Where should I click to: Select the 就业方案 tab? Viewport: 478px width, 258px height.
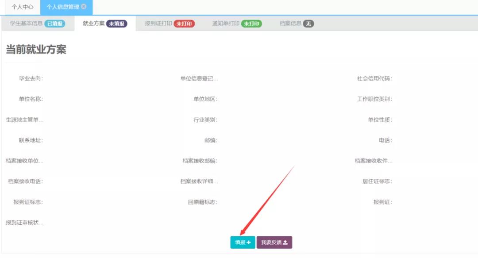pos(94,23)
